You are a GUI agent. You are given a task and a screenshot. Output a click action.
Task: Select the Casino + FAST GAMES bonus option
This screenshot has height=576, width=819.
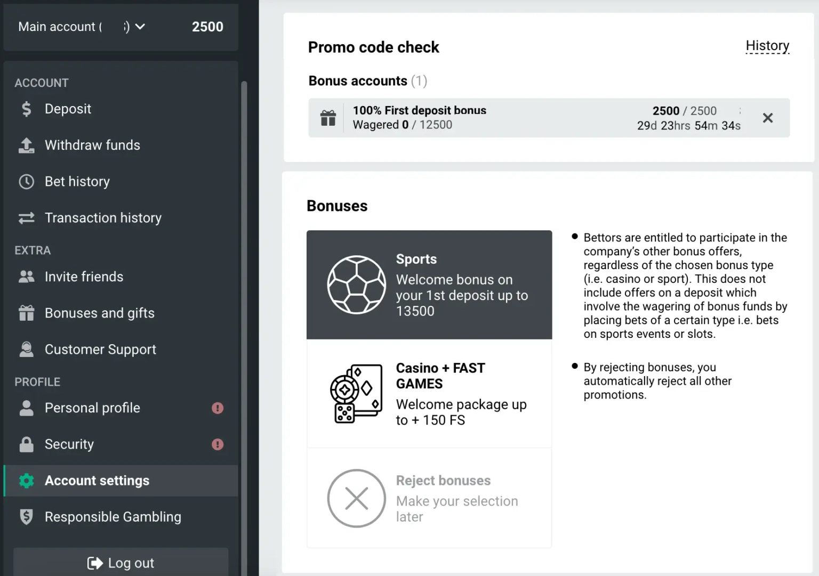click(x=429, y=394)
